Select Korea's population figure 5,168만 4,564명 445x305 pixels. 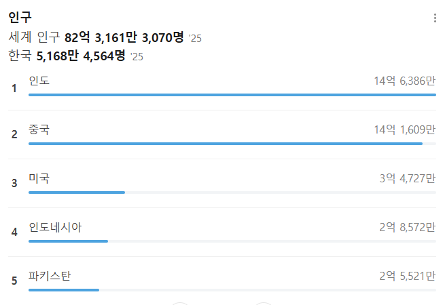click(81, 56)
